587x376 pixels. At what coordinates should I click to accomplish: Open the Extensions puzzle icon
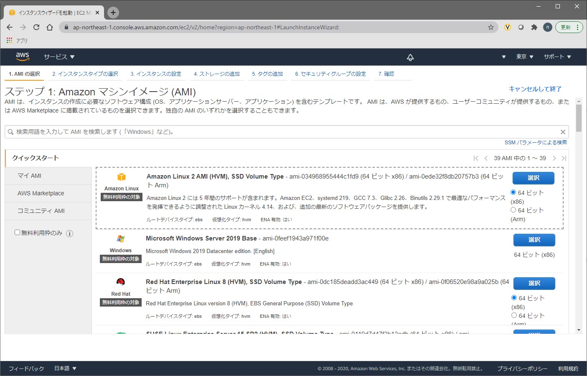[x=534, y=27]
